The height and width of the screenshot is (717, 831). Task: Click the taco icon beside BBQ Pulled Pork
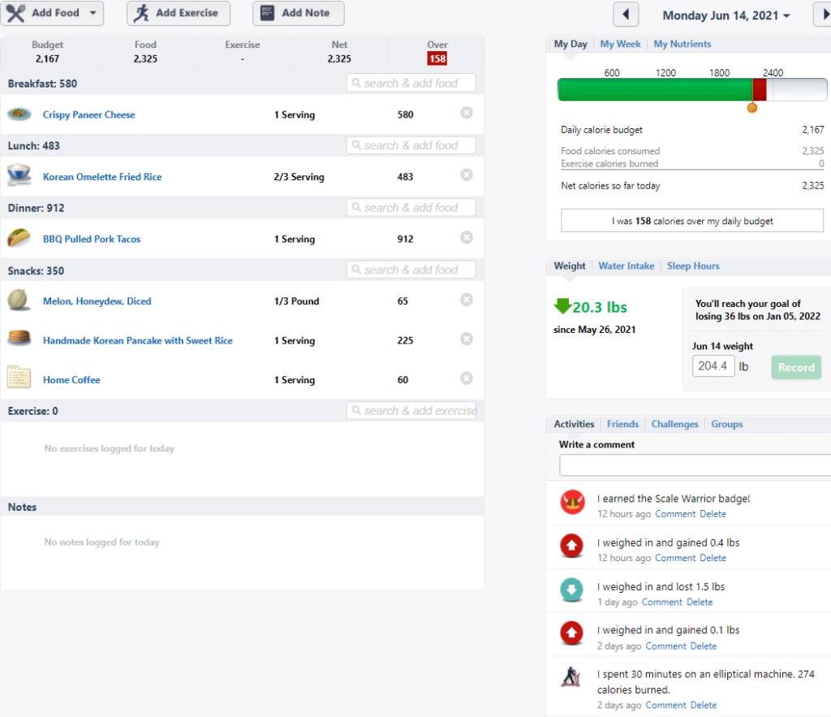coord(19,238)
